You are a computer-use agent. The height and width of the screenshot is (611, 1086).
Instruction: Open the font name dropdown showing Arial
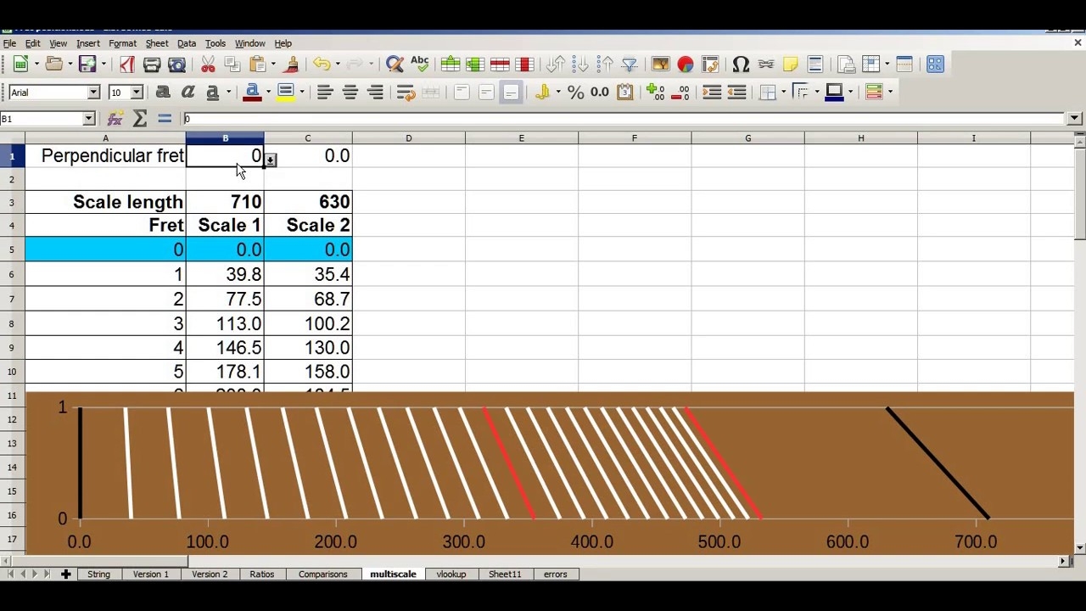click(93, 92)
